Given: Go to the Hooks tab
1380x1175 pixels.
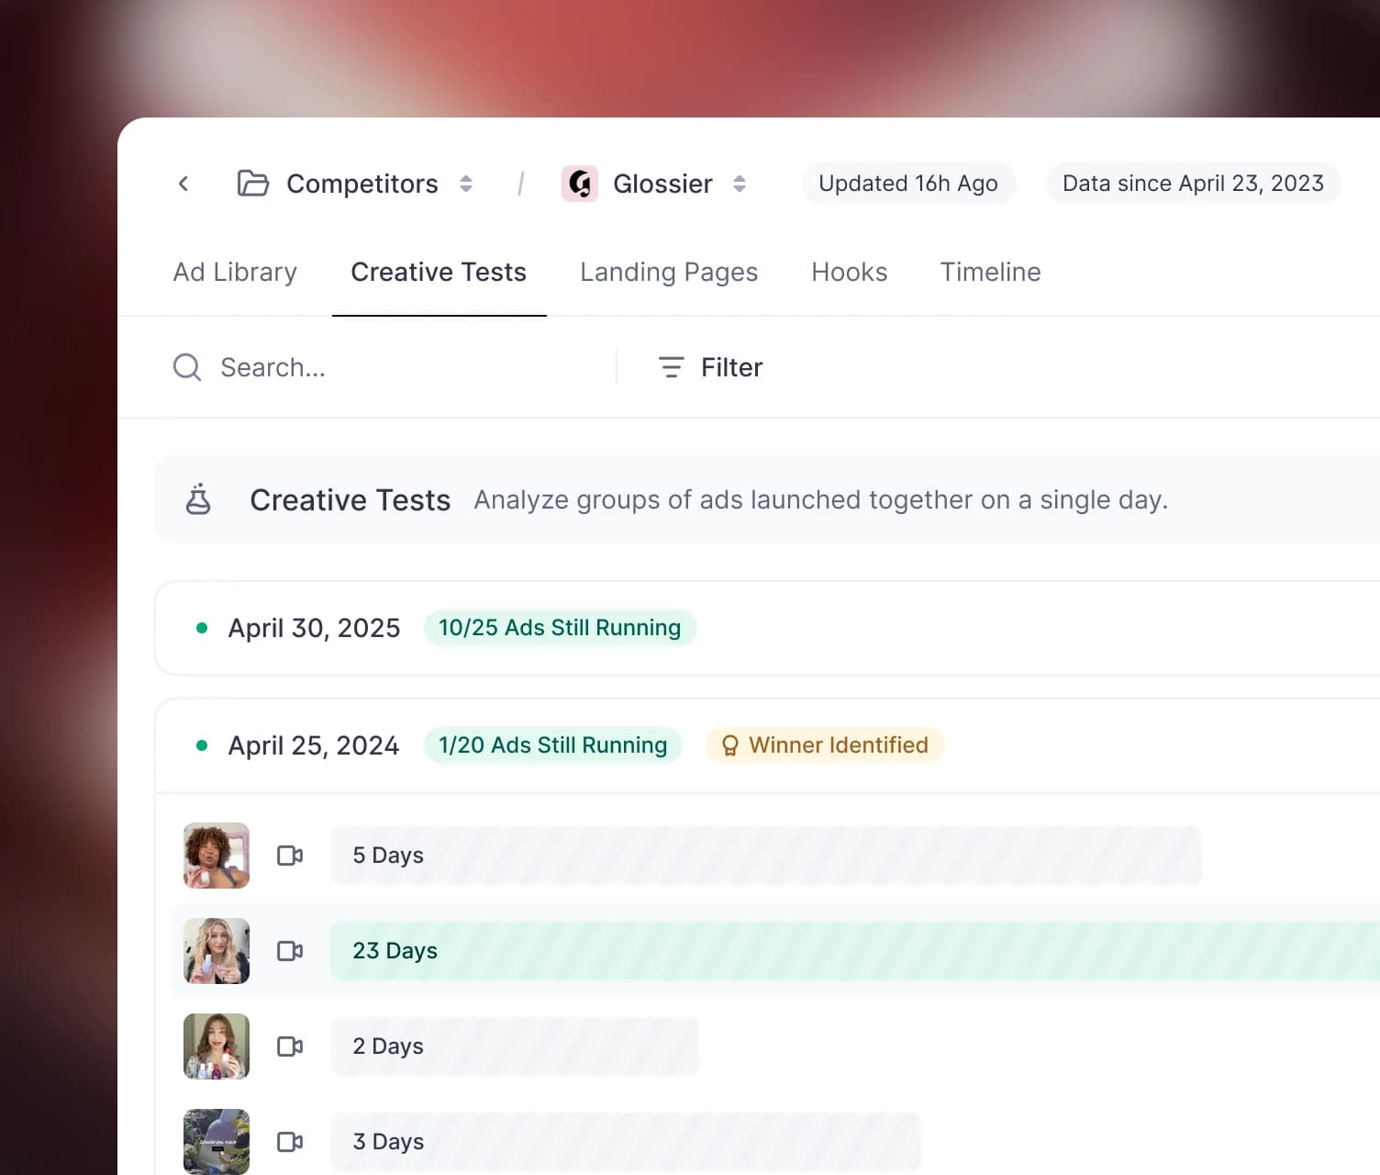Looking at the screenshot, I should pyautogui.click(x=849, y=272).
